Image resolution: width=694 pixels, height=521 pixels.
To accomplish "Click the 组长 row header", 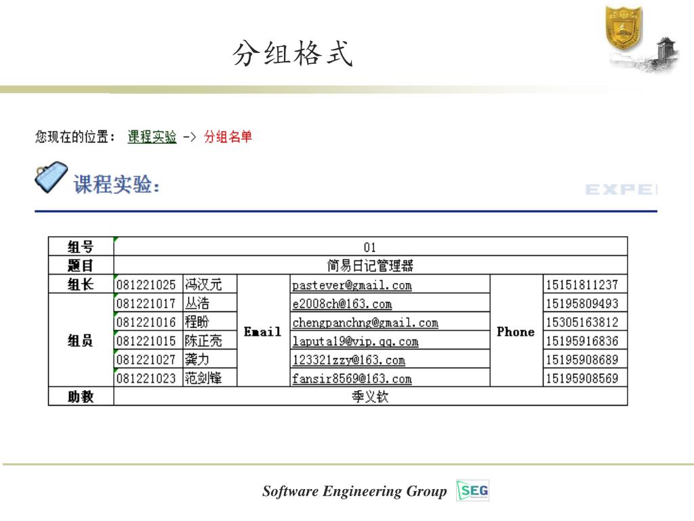I will pyautogui.click(x=81, y=284).
